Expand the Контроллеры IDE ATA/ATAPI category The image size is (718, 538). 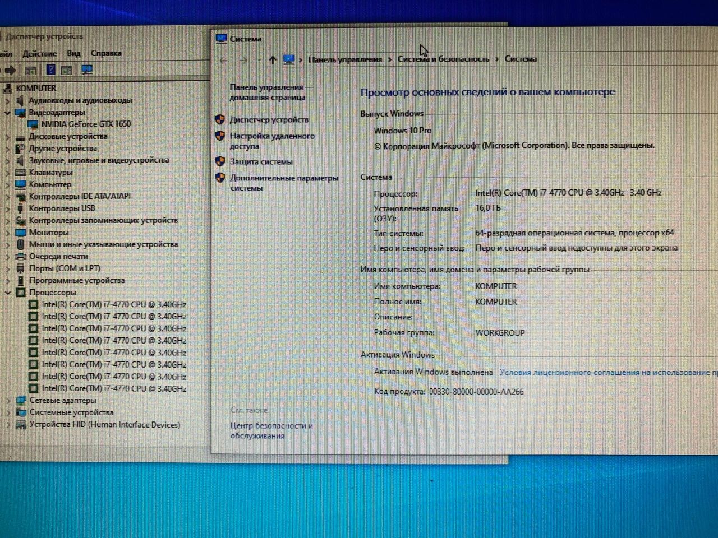[x=8, y=197]
